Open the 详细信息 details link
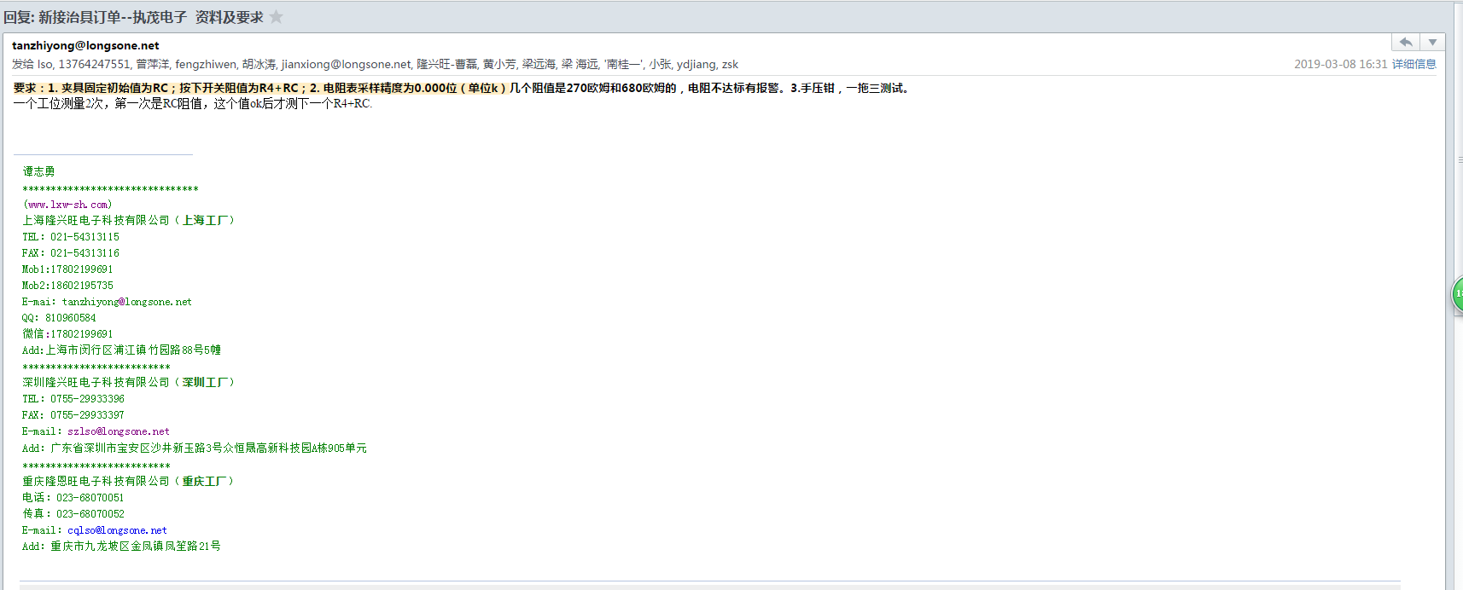Screen dimensions: 1463x590 click(x=1413, y=64)
